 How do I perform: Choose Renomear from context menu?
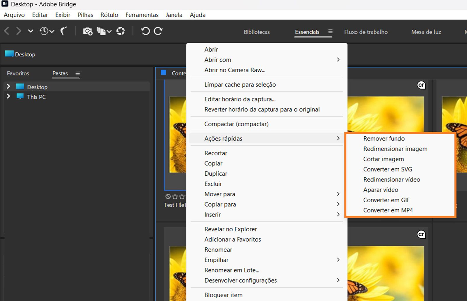click(267, 250)
